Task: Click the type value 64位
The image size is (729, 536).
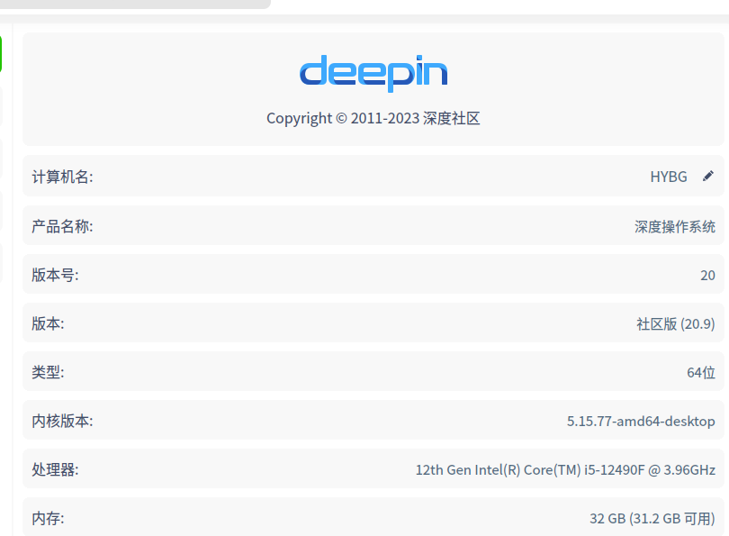Action: [x=701, y=373]
